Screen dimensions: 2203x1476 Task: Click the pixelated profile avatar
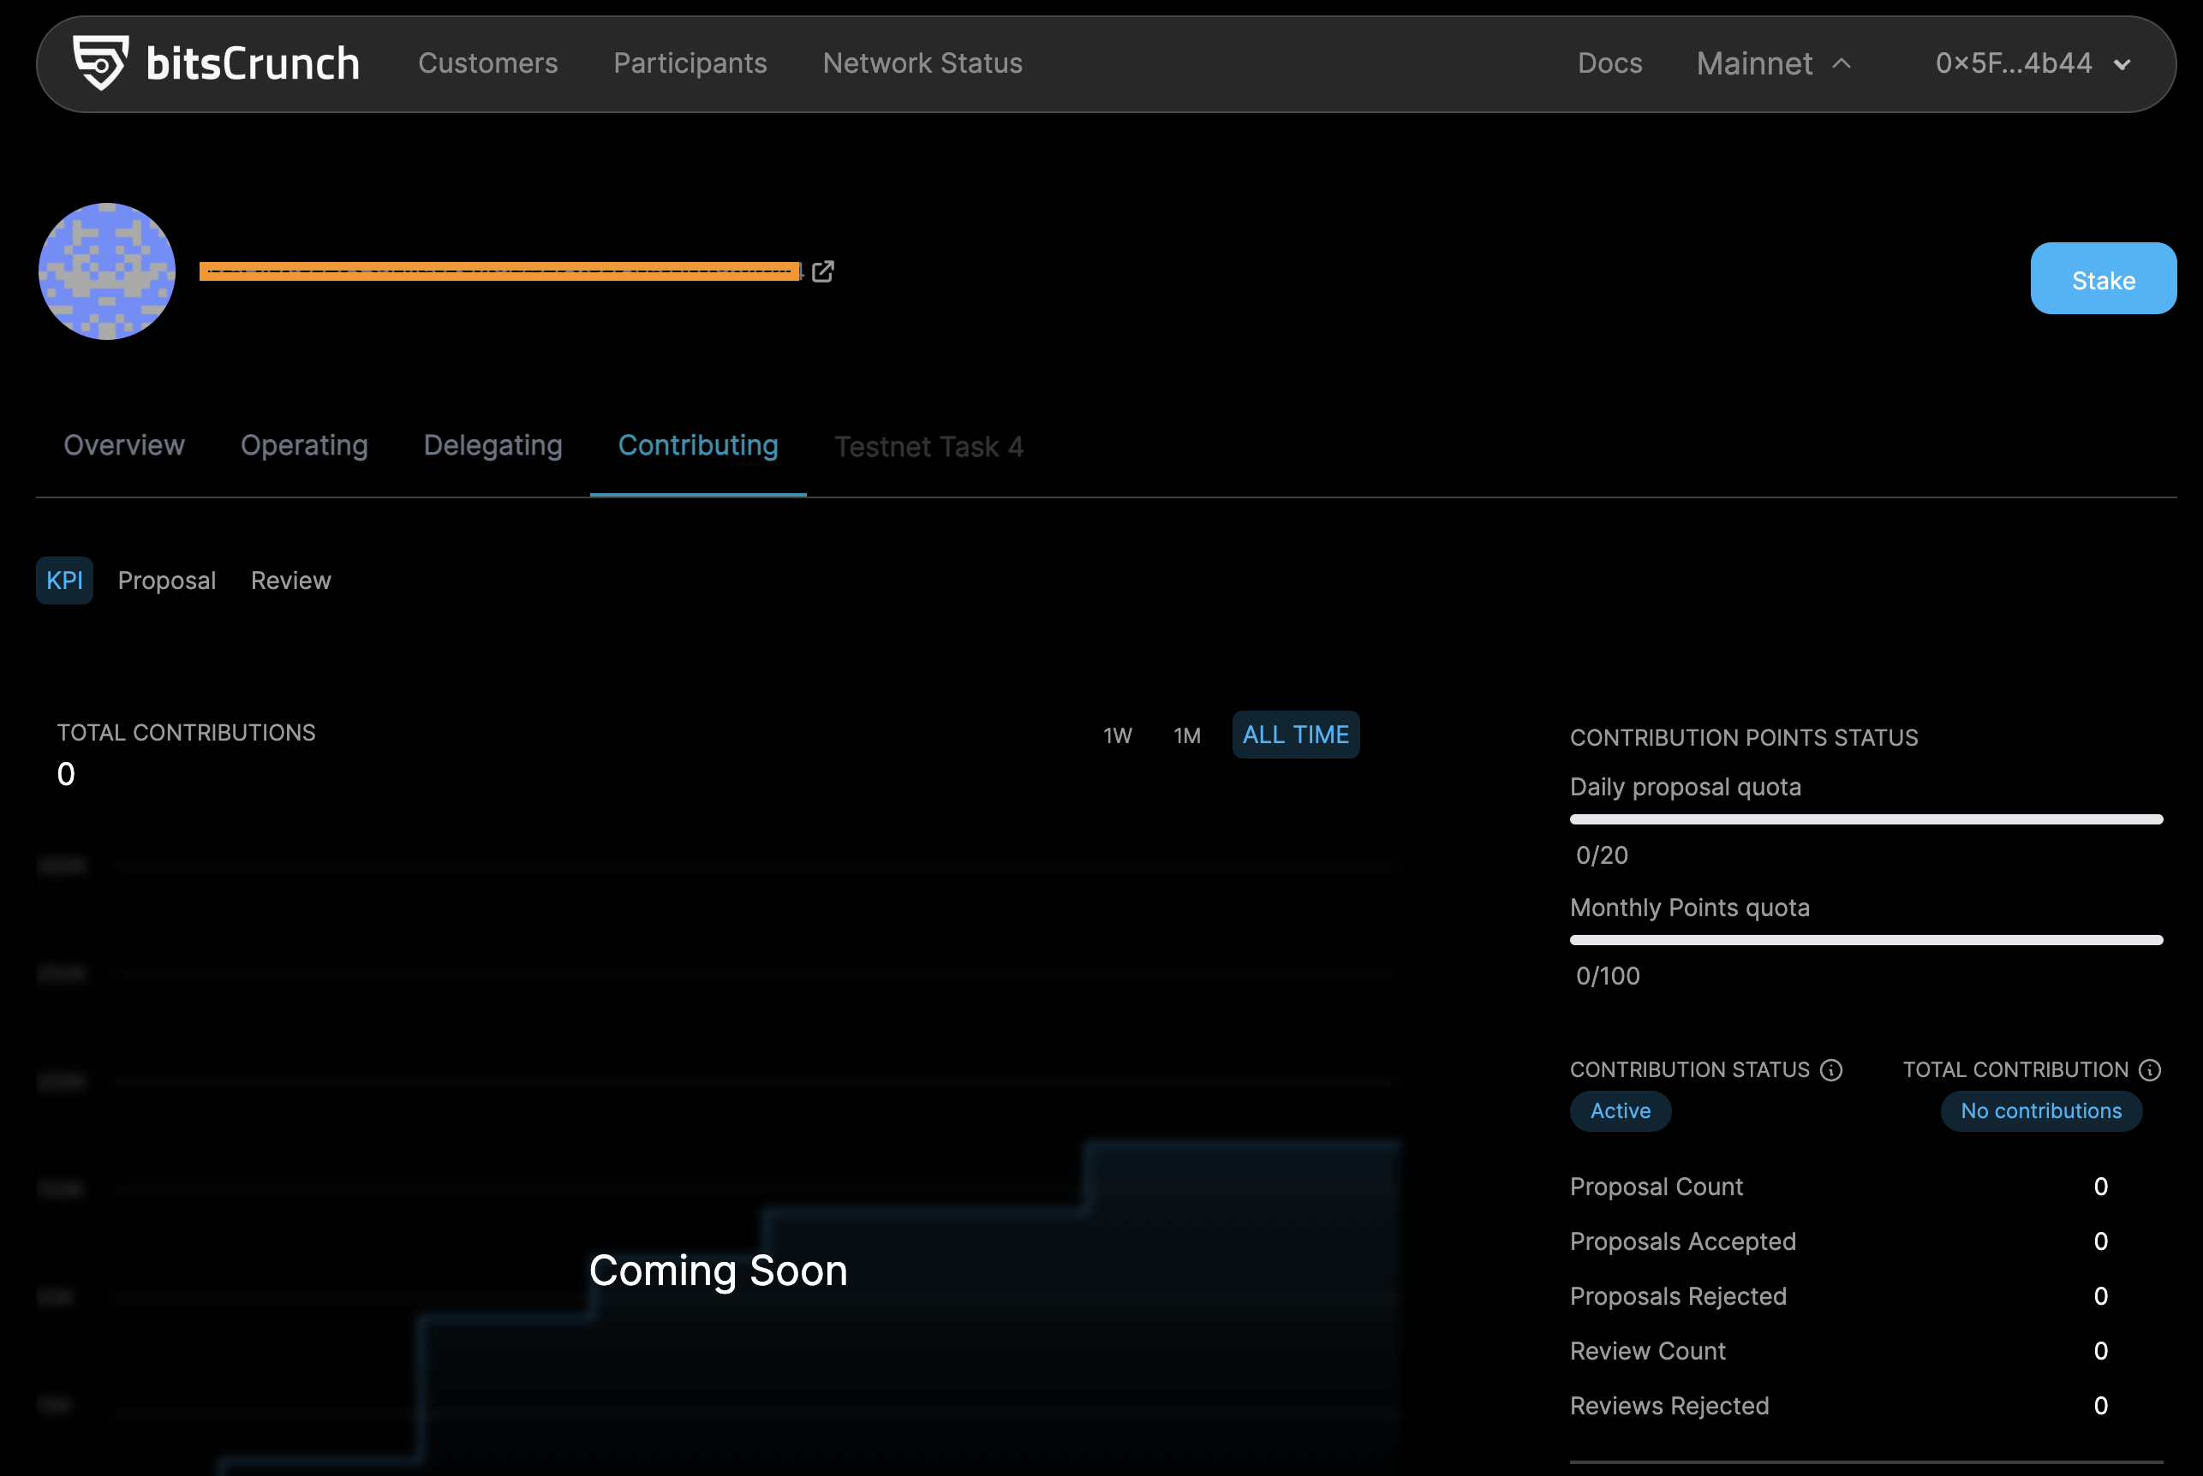click(x=107, y=271)
